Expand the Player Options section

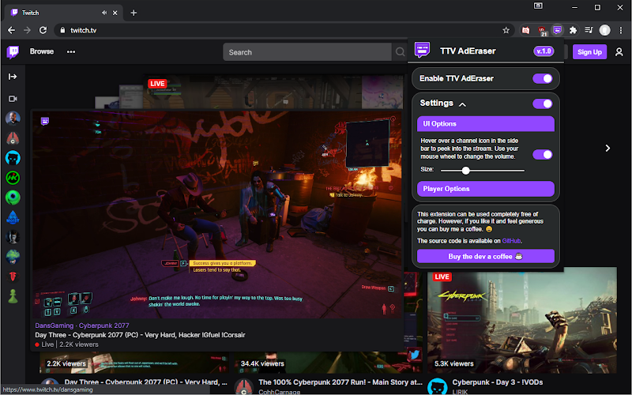click(486, 189)
